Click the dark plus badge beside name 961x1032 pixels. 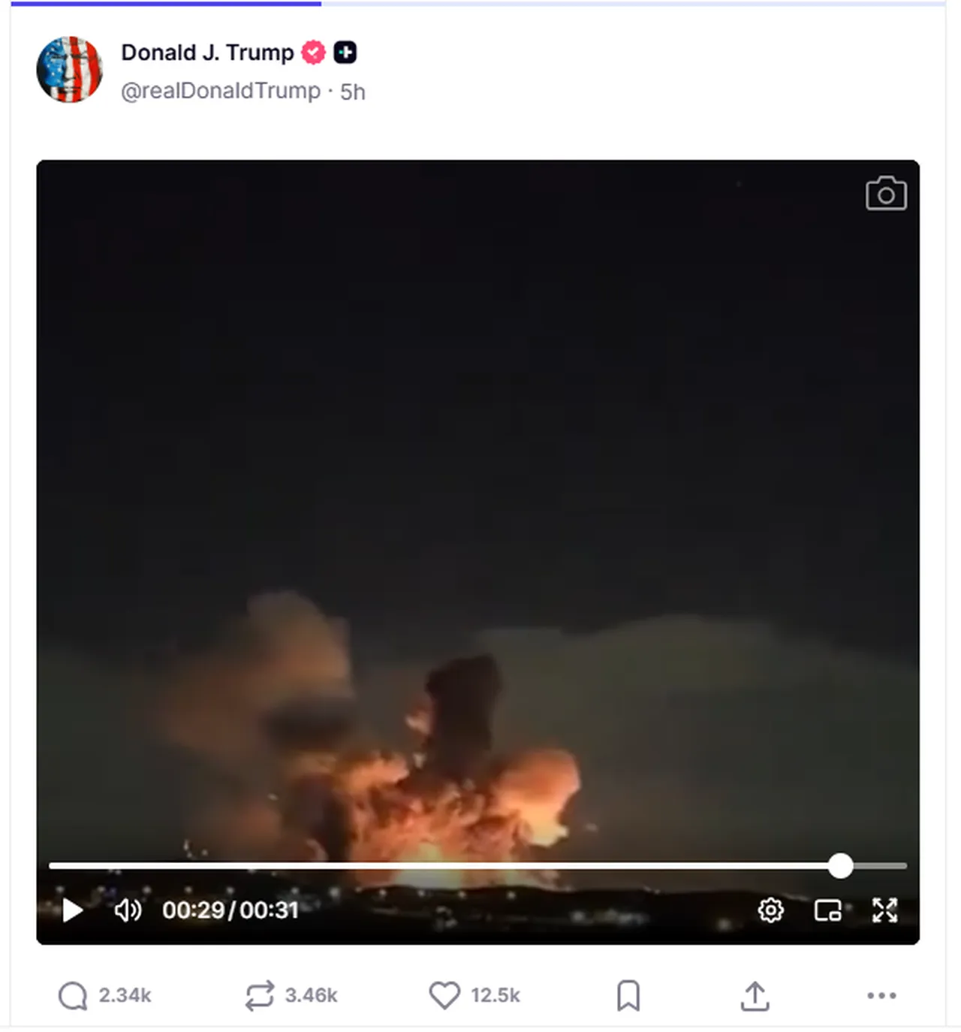click(x=345, y=53)
